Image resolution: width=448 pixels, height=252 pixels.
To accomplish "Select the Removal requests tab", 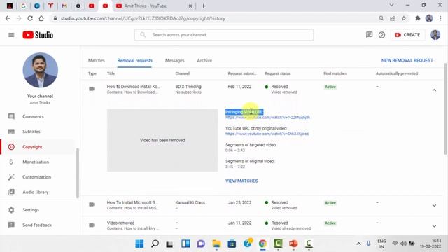I will coord(135,61).
